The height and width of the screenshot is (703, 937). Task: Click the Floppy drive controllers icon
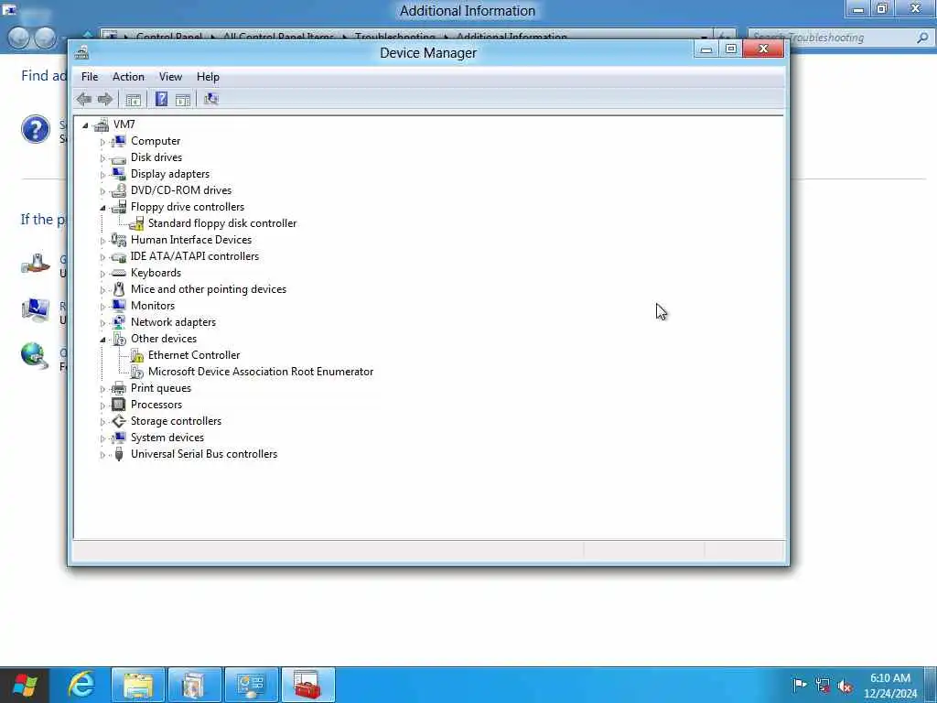119,207
